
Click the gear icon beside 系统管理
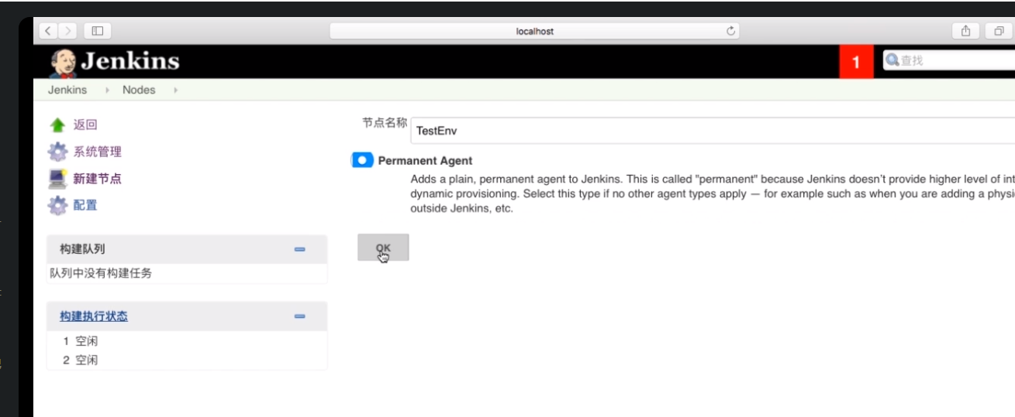[x=57, y=152]
